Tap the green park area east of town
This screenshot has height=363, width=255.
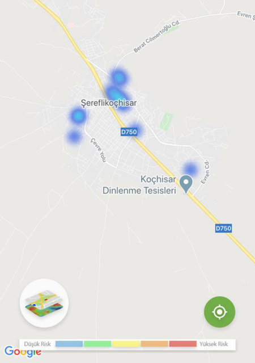[x=166, y=121]
